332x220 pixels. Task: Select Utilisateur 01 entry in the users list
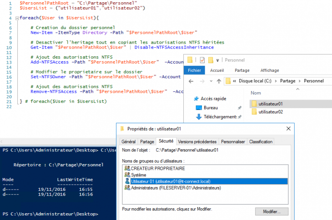click(x=206, y=181)
